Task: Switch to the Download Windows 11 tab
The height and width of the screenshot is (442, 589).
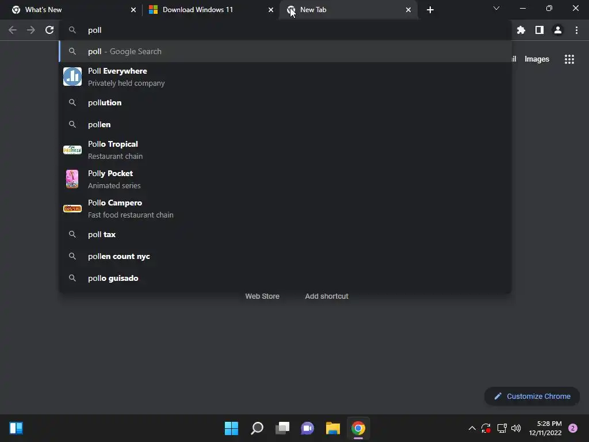Action: (x=211, y=10)
